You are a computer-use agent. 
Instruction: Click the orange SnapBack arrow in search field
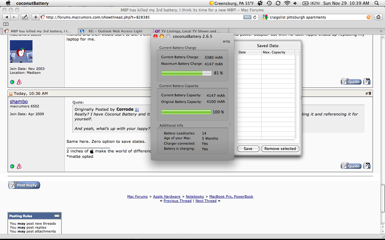pyautogui.click(x=368, y=17)
